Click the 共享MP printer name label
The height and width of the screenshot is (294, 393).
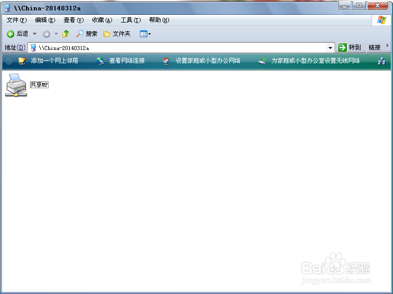click(x=39, y=85)
